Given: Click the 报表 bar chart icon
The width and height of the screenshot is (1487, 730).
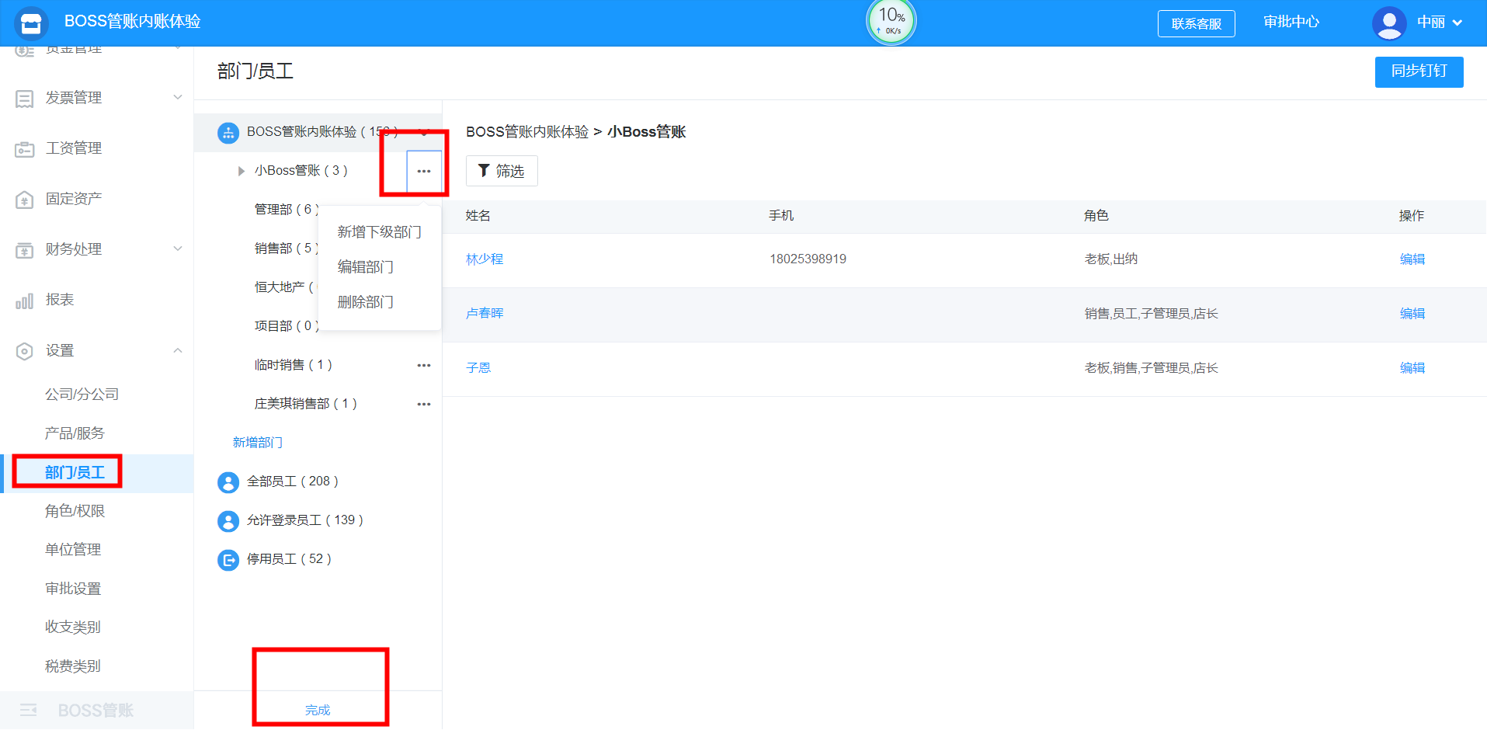Looking at the screenshot, I should pyautogui.click(x=25, y=301).
